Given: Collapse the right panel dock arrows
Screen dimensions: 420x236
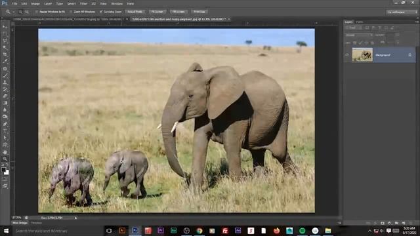Looking at the screenshot, I should coord(417,18).
